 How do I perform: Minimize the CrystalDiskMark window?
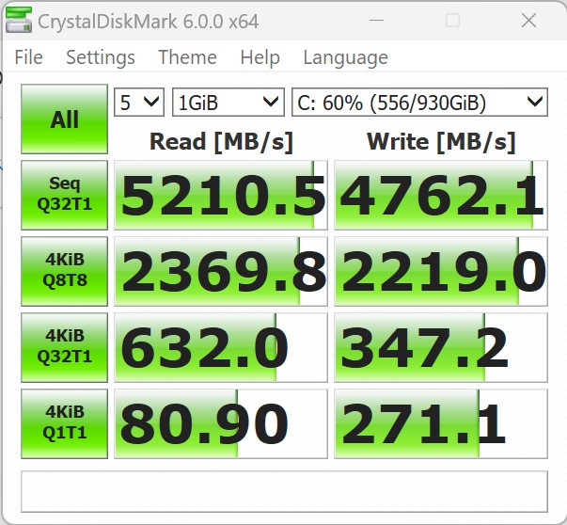point(376,21)
